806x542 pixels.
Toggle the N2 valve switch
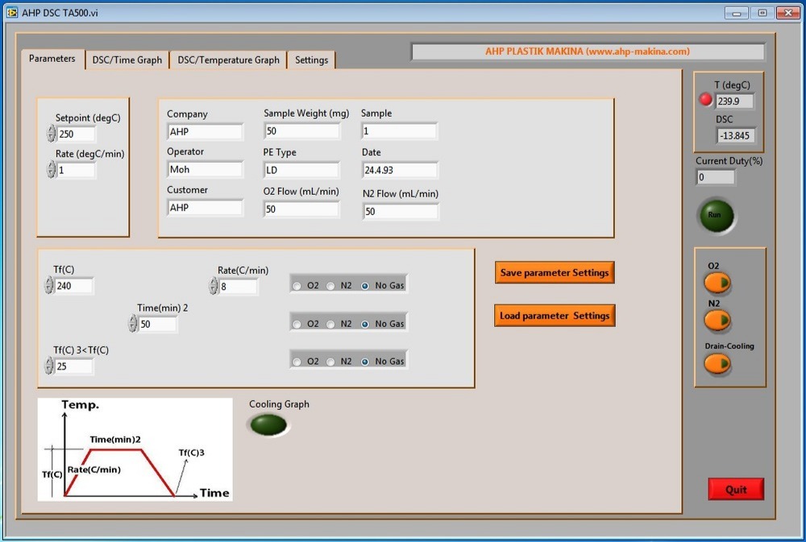pos(717,321)
